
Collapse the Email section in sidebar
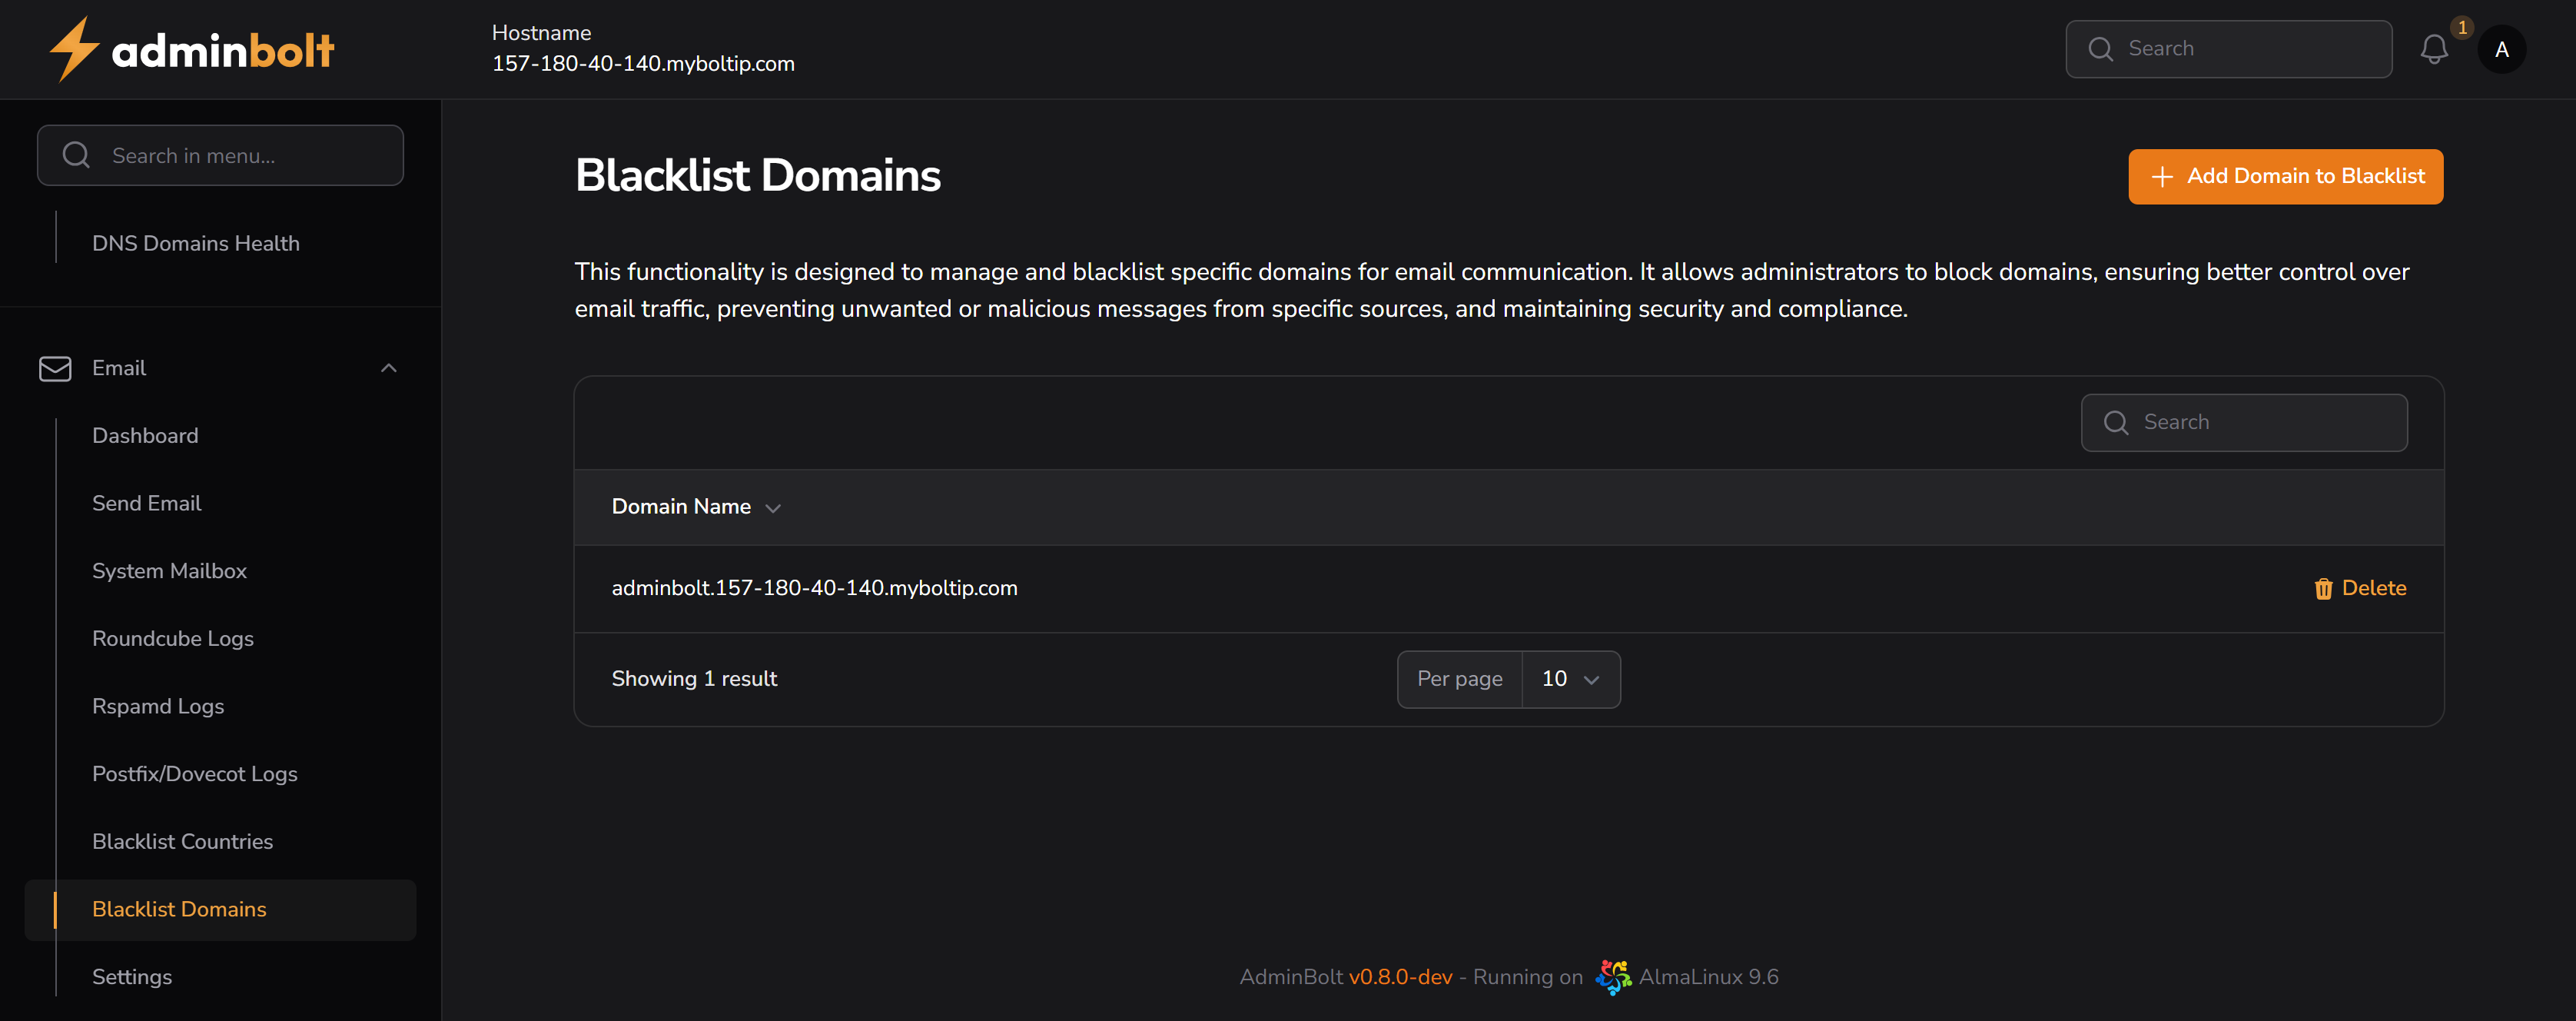[x=389, y=368]
